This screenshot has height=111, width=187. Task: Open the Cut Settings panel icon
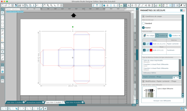point(181,5)
